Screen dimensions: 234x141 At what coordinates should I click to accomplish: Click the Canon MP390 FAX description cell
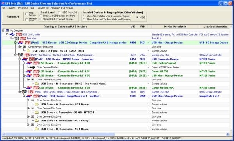[x=163, y=88]
